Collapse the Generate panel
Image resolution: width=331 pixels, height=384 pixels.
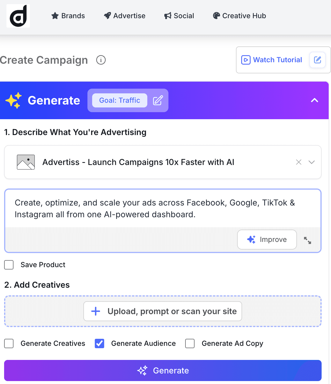coord(314,100)
